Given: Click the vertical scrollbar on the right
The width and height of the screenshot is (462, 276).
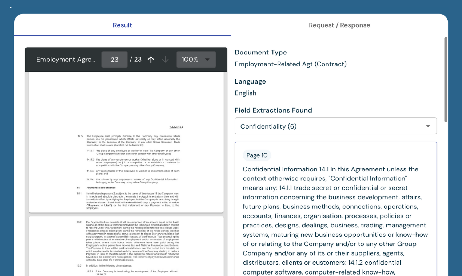Looking at the screenshot, I should (x=446, y=80).
